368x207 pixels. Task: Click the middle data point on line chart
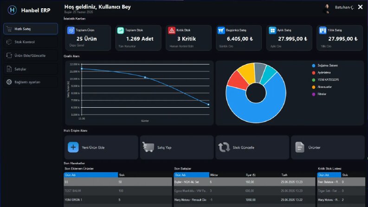point(145,77)
